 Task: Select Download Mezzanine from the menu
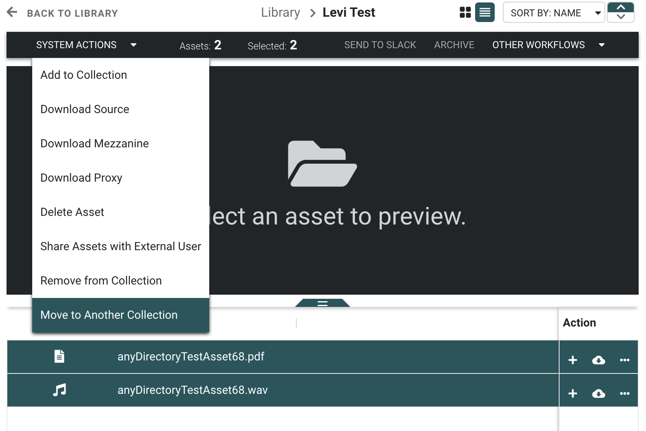click(95, 144)
